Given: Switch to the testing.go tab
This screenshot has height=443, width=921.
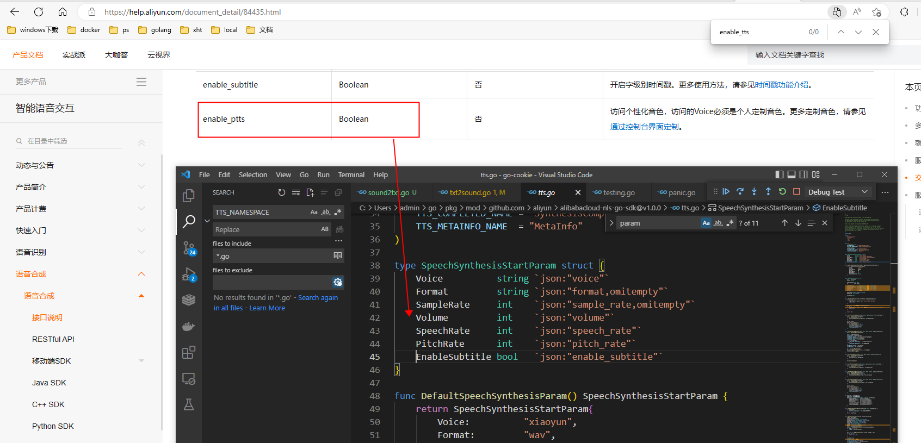Looking at the screenshot, I should [619, 192].
